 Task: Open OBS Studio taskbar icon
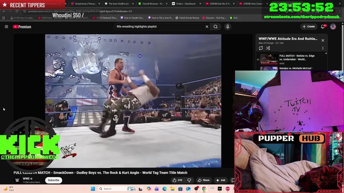click(x=196, y=189)
